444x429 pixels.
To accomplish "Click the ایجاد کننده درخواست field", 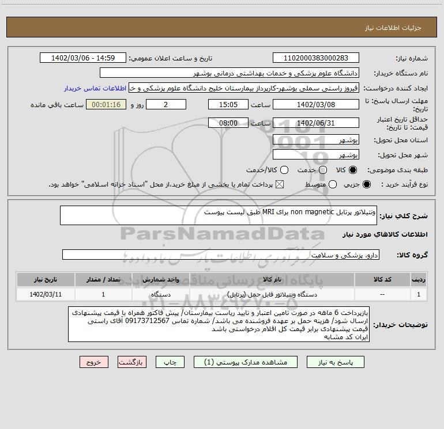I will pyautogui.click(x=244, y=88).
